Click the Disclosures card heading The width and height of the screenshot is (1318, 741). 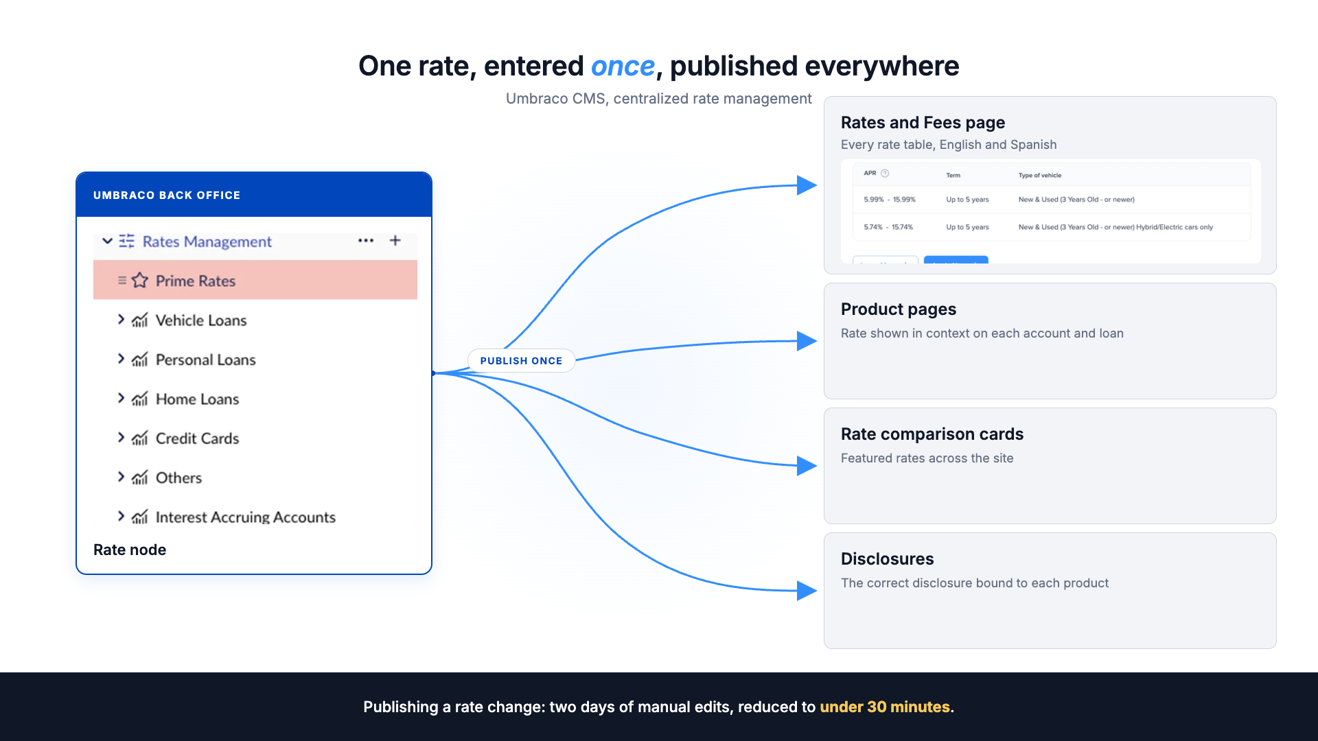[888, 558]
